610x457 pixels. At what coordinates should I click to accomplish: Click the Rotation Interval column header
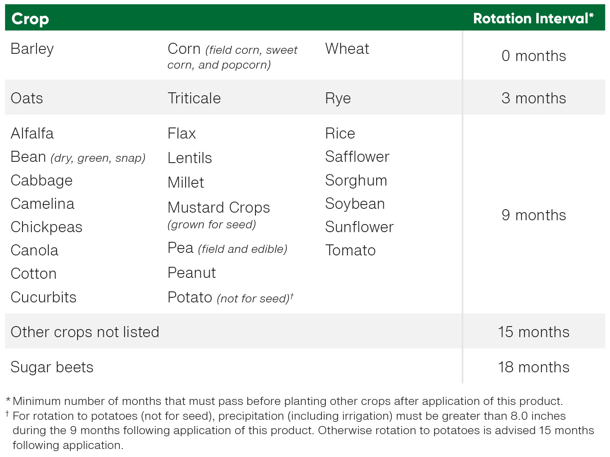click(x=533, y=19)
